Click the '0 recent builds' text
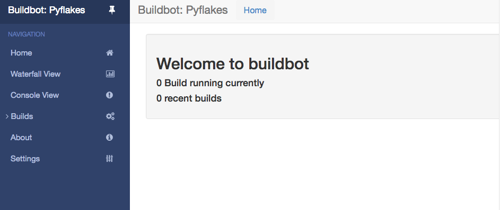 189,98
